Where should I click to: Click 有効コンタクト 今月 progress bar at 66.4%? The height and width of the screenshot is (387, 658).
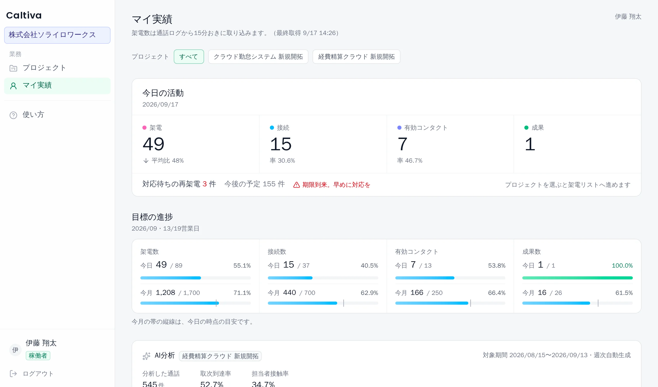point(450,303)
